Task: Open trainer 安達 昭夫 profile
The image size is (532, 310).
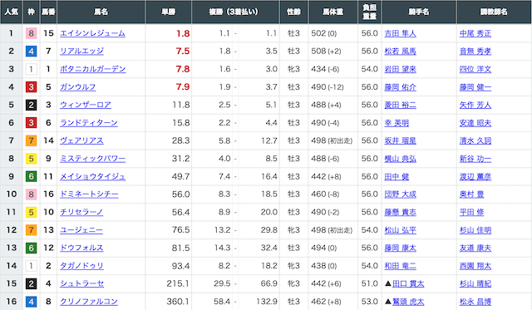Action: pyautogui.click(x=475, y=123)
